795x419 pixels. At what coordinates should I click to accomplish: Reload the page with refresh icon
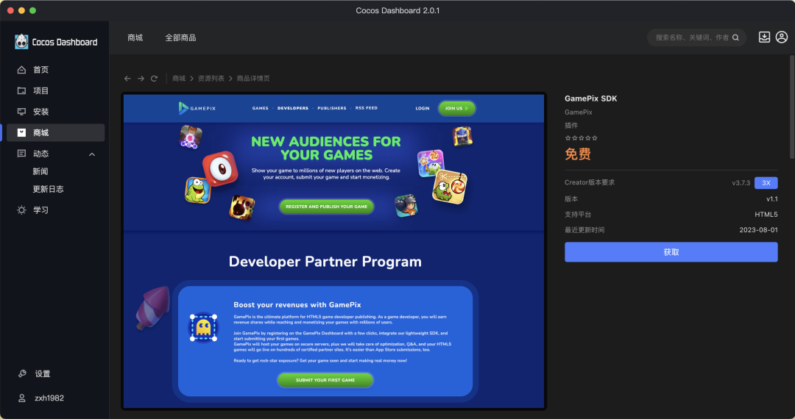pos(154,79)
